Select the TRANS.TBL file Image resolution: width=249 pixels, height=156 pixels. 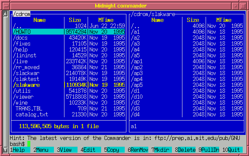69,108
